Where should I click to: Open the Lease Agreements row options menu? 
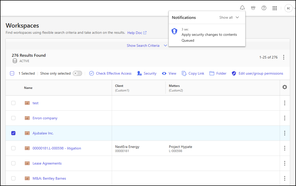tap(284, 163)
